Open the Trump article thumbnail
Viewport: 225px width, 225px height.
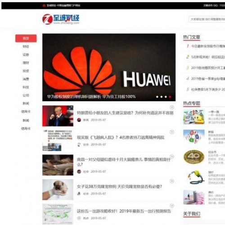58,116
